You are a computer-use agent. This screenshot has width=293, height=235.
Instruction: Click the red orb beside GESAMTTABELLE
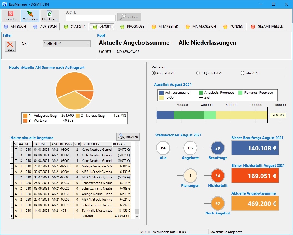pos(253,27)
